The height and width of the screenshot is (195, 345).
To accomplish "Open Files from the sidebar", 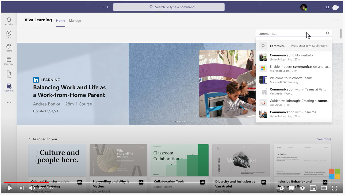I will click(9, 74).
